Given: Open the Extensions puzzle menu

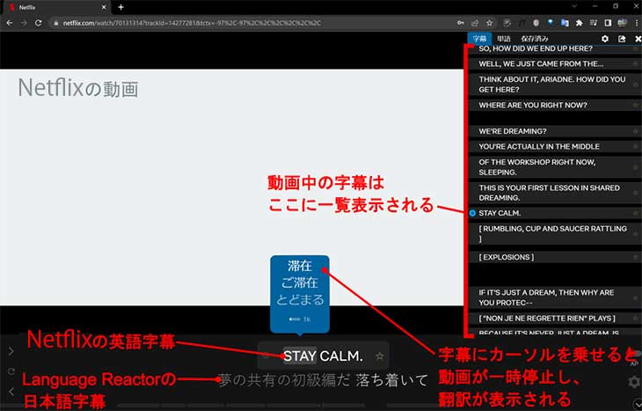Looking at the screenshot, I should point(579,23).
